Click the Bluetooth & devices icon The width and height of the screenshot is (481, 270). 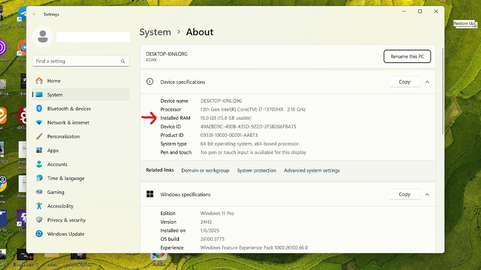(39, 109)
